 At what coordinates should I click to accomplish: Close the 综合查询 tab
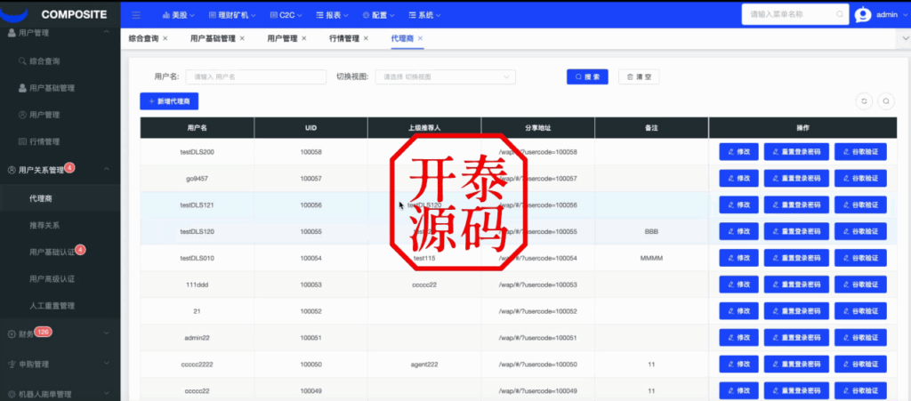(x=165, y=38)
